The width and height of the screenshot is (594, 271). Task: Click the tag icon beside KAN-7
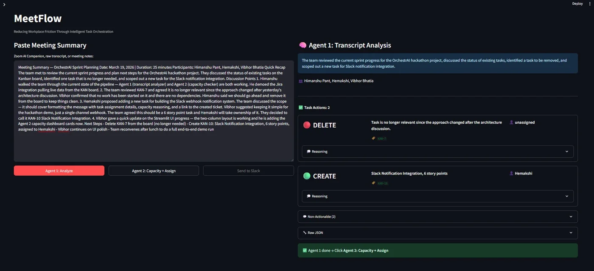click(373, 138)
